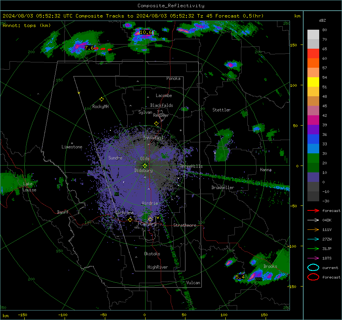Click the storm top label 5.4
Viewport: 342px width, 320px height.
(x=240, y=277)
